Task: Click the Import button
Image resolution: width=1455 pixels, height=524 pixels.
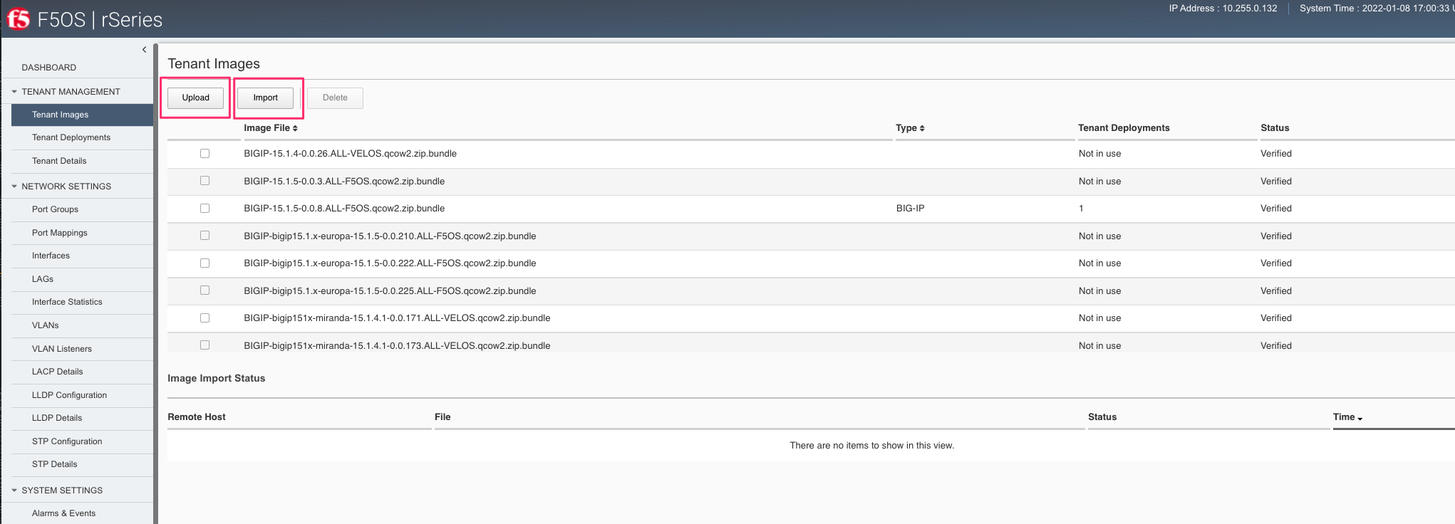Action: [x=265, y=98]
